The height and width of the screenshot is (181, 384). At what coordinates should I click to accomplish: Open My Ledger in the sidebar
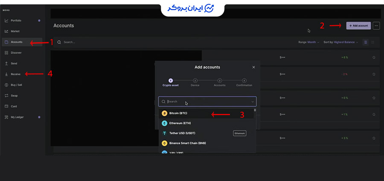[x=17, y=117]
